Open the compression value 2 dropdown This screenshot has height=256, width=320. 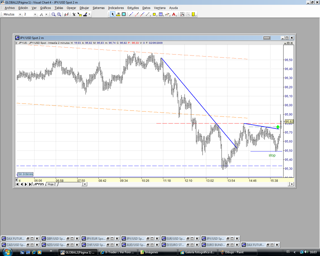(x=35, y=14)
